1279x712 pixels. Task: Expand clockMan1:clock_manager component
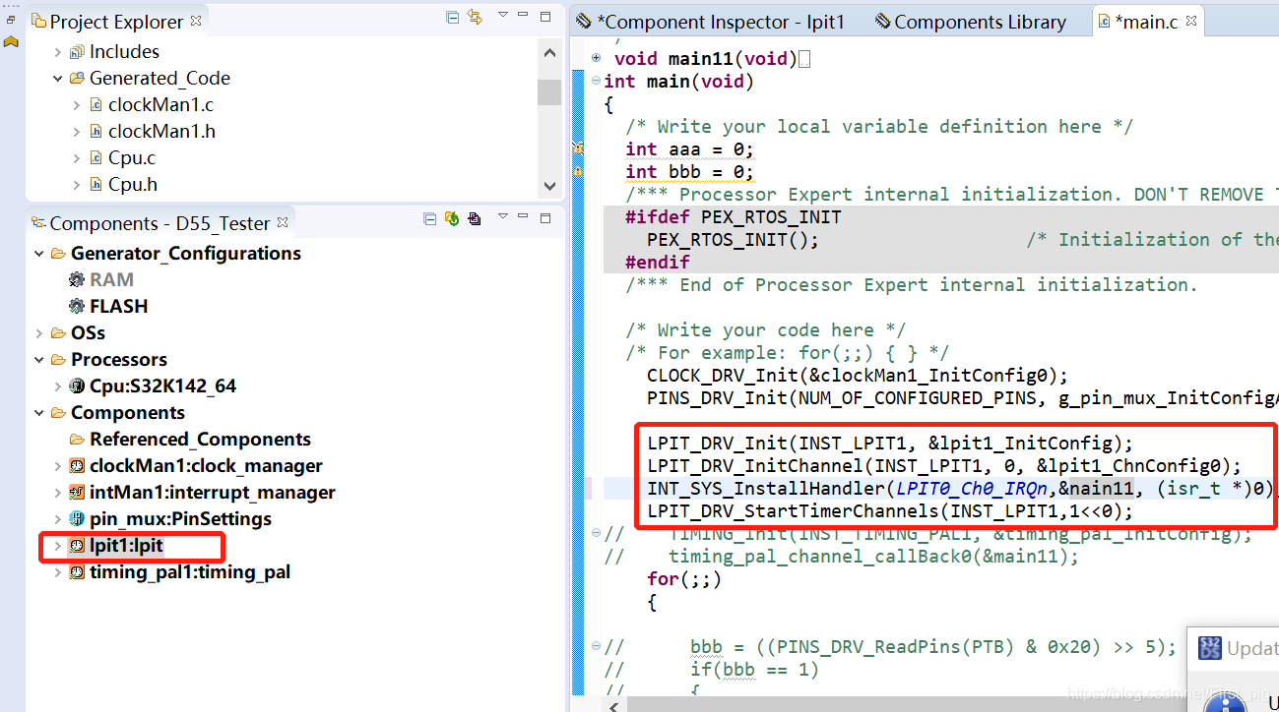pos(57,466)
